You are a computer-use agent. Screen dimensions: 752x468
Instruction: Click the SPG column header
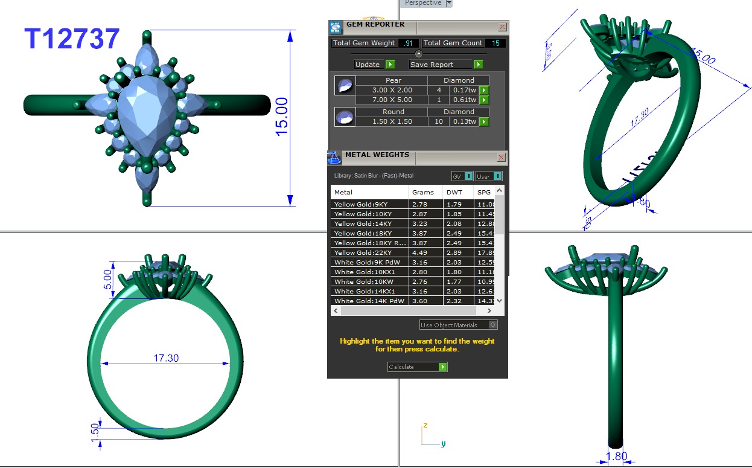tap(485, 193)
